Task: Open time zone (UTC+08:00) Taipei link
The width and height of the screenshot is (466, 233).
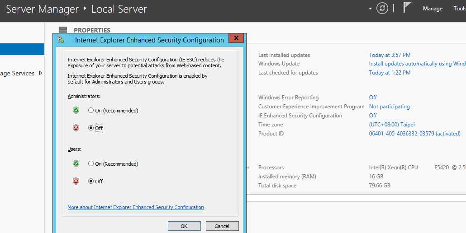Action: coord(392,125)
